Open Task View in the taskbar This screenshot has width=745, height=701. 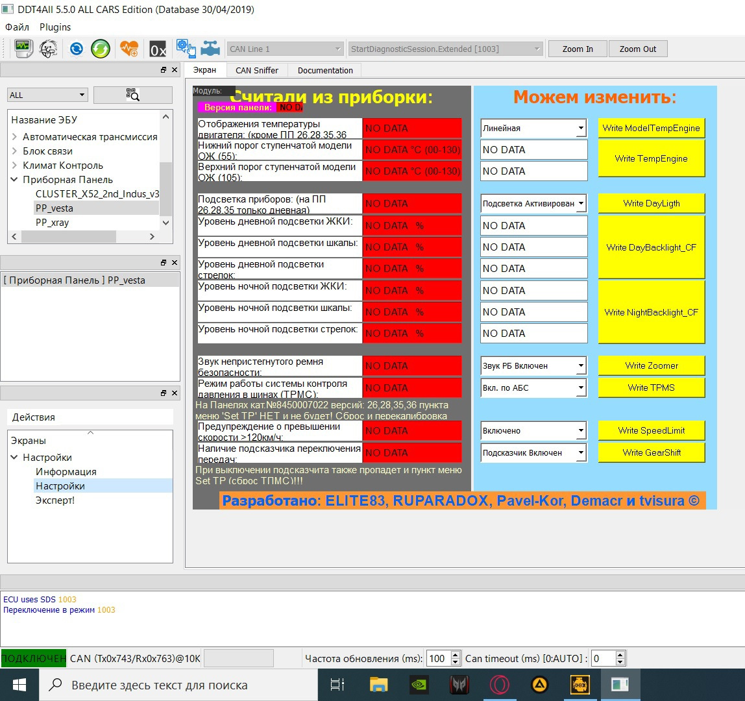[337, 685]
